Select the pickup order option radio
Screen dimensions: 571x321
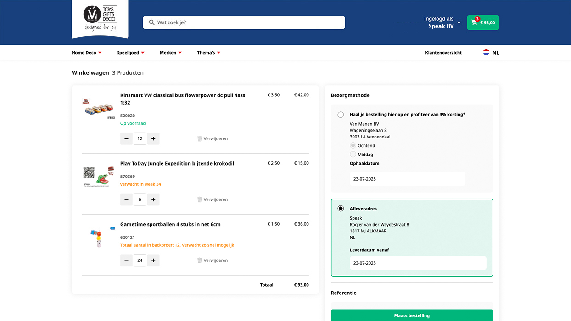click(x=341, y=115)
